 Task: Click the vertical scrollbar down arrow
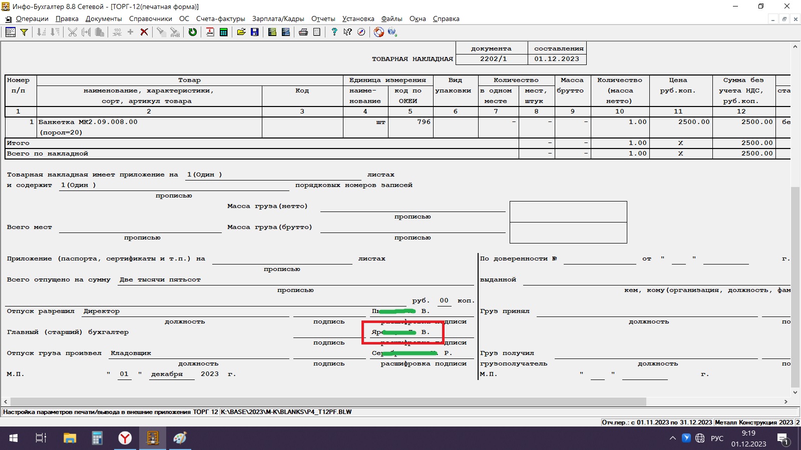point(795,392)
